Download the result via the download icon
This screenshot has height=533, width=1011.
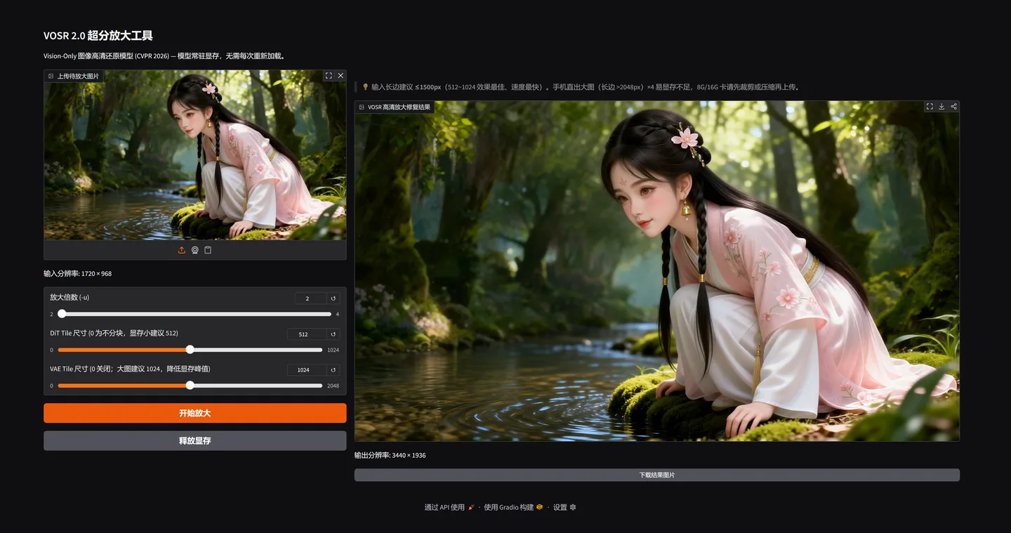point(941,107)
